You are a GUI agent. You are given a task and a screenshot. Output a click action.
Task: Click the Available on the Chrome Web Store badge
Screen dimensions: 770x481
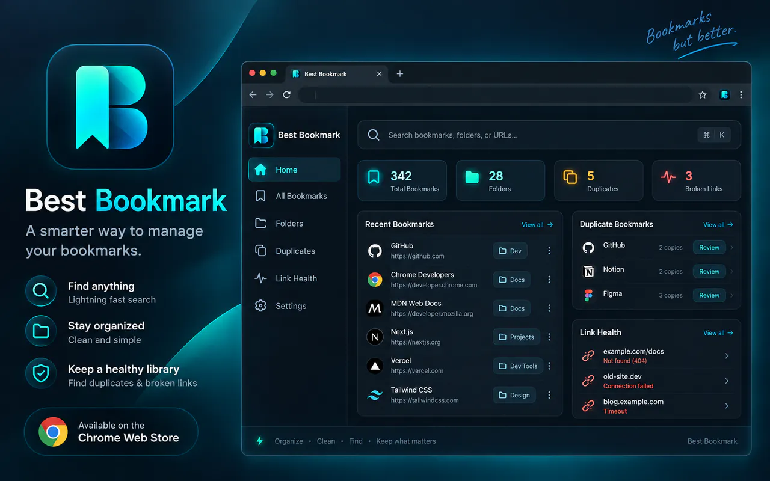point(111,432)
